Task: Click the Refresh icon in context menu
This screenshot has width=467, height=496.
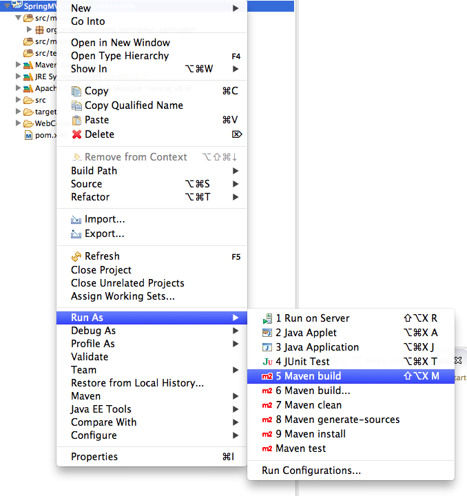Action: click(x=76, y=256)
